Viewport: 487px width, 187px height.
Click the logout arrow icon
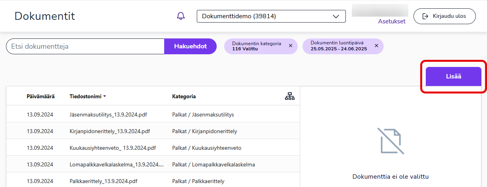[425, 16]
